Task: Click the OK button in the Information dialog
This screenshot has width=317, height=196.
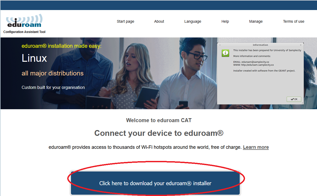Action: [294, 99]
